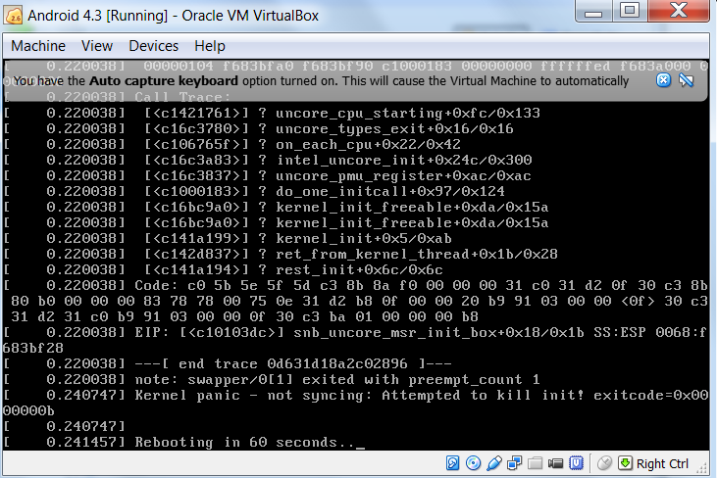Click the video capture camera icon

point(555,463)
